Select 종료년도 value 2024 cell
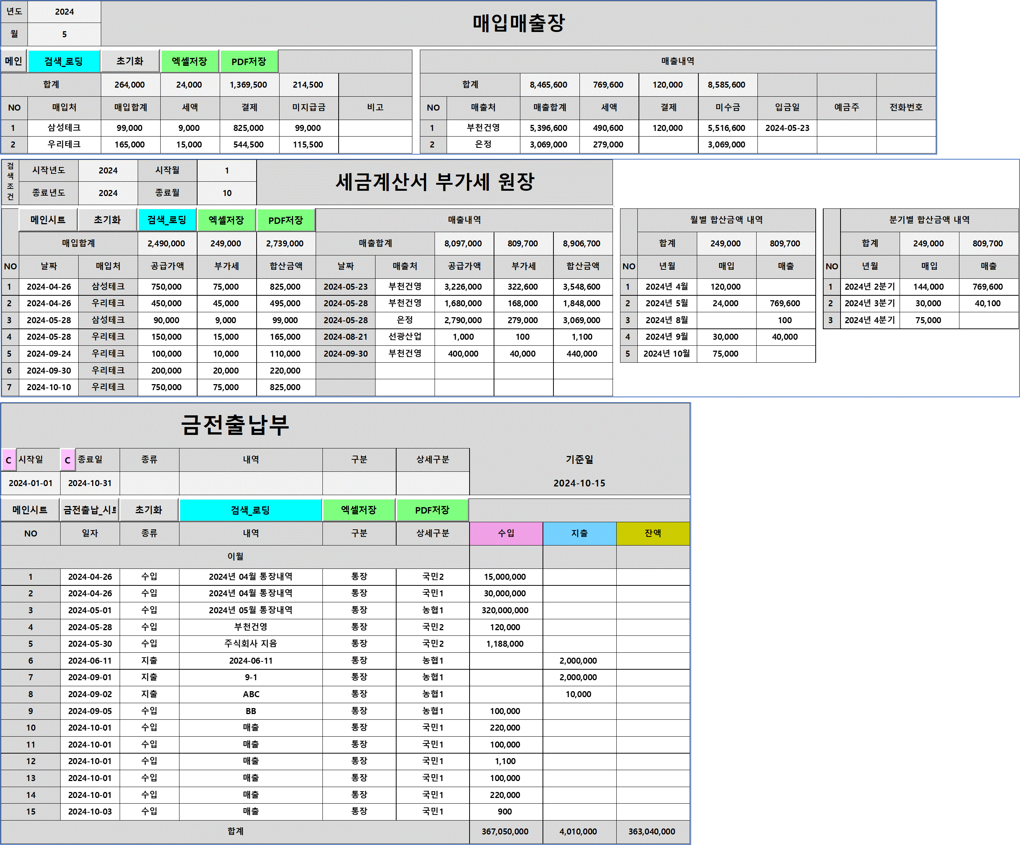This screenshot has width=1020, height=845. click(108, 193)
